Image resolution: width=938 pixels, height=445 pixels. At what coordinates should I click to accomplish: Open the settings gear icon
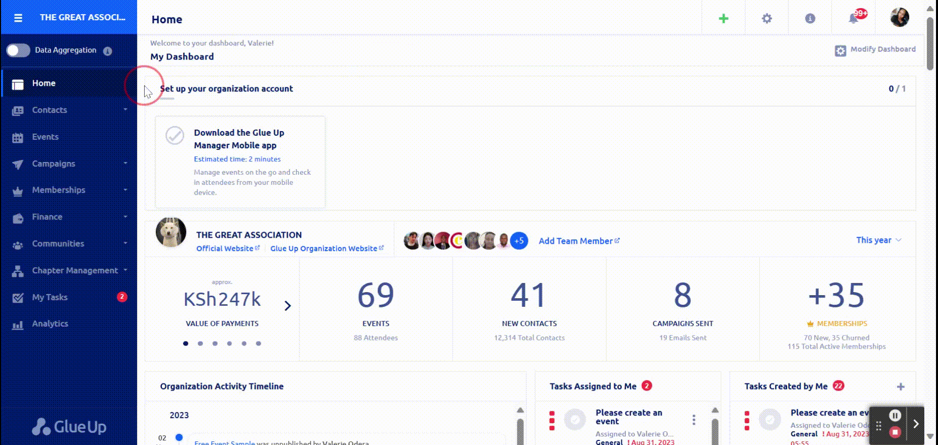[x=766, y=19]
